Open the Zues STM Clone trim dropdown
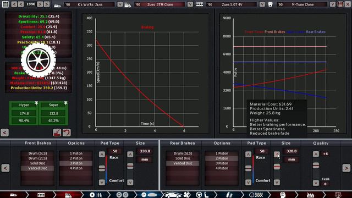352x198 pixels. coord(190,4)
